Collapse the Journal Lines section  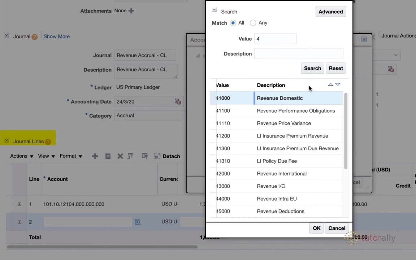click(6, 140)
